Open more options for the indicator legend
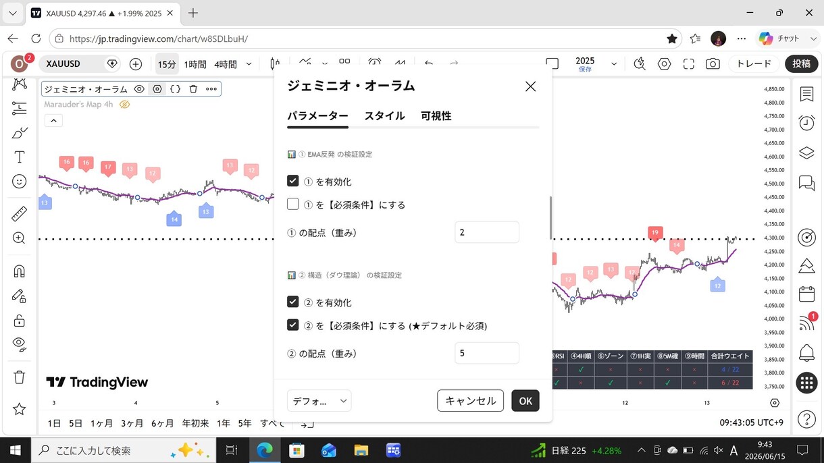 click(x=211, y=89)
